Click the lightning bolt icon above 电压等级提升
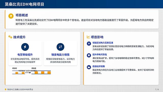Viewport: 163px width, 92px height. [25, 47]
